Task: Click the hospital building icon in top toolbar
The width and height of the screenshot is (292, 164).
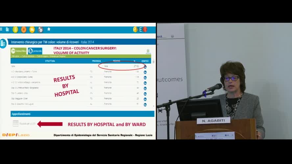Action: [8, 30]
